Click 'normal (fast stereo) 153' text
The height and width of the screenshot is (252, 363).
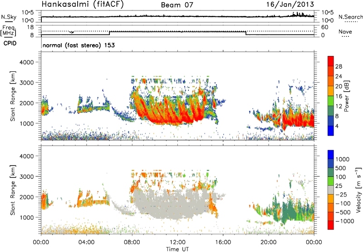pyautogui.click(x=78, y=45)
